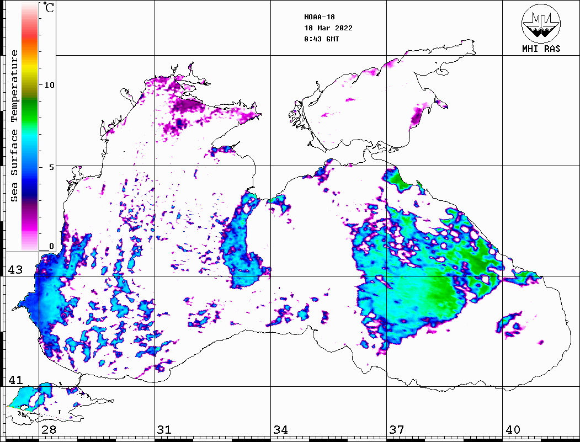Click the '5' tick label on the color scale
Viewport: 580px width, 442px height.
point(51,167)
